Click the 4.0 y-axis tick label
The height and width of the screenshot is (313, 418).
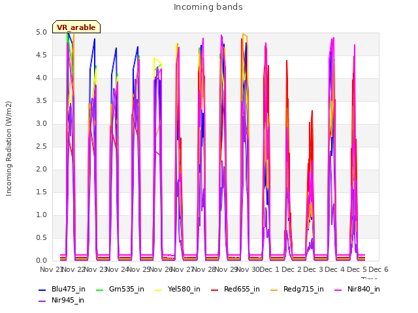(41, 78)
